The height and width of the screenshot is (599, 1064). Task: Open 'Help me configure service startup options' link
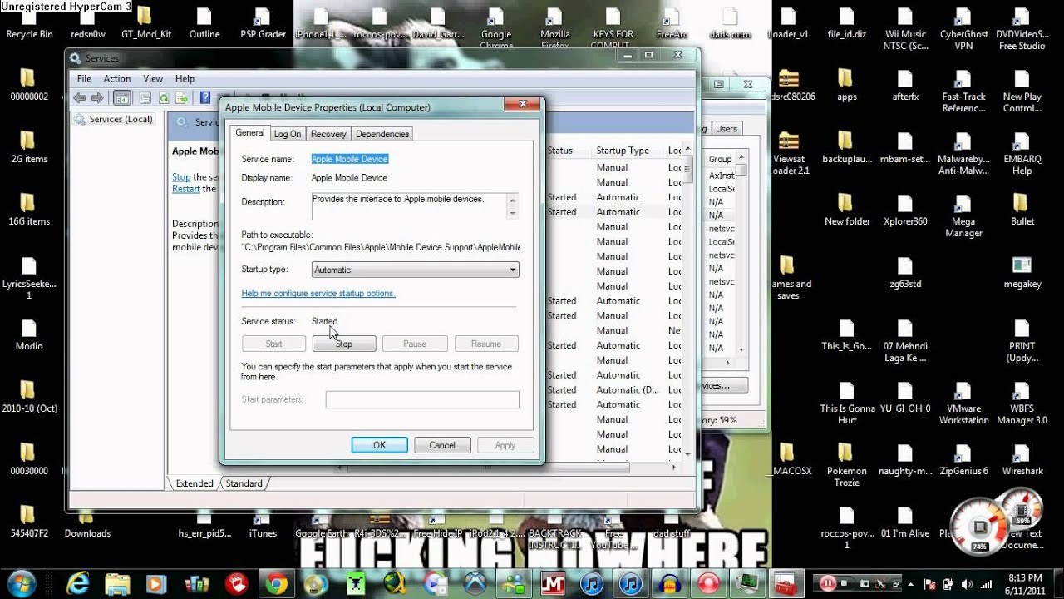(318, 293)
